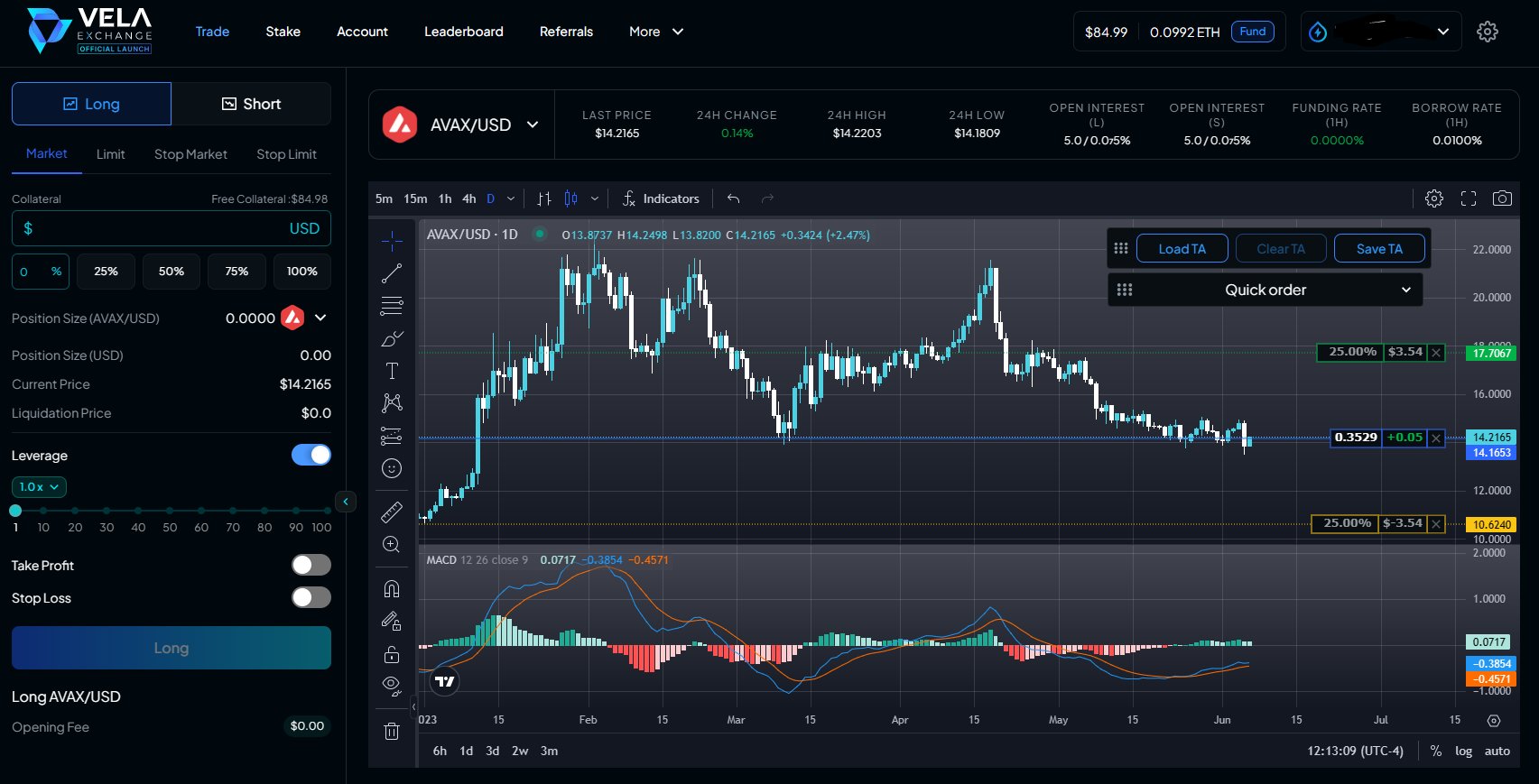
Task: Open the TradingView logo link
Action: 445,681
